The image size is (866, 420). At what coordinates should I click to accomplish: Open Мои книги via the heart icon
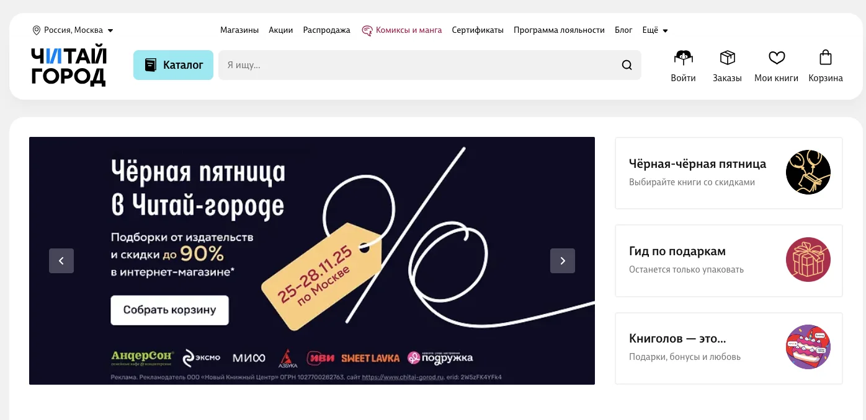(776, 58)
